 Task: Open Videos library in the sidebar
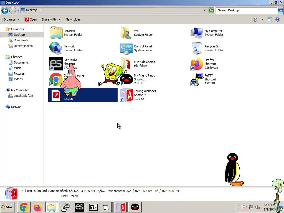pos(16,79)
